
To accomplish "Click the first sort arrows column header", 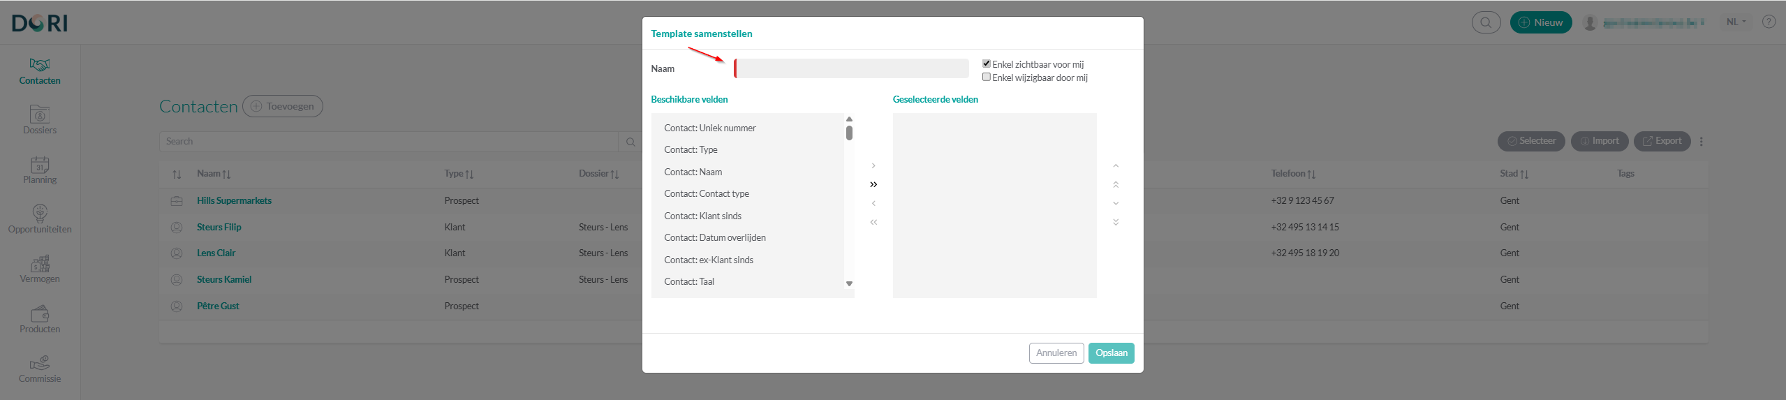I will tap(177, 174).
